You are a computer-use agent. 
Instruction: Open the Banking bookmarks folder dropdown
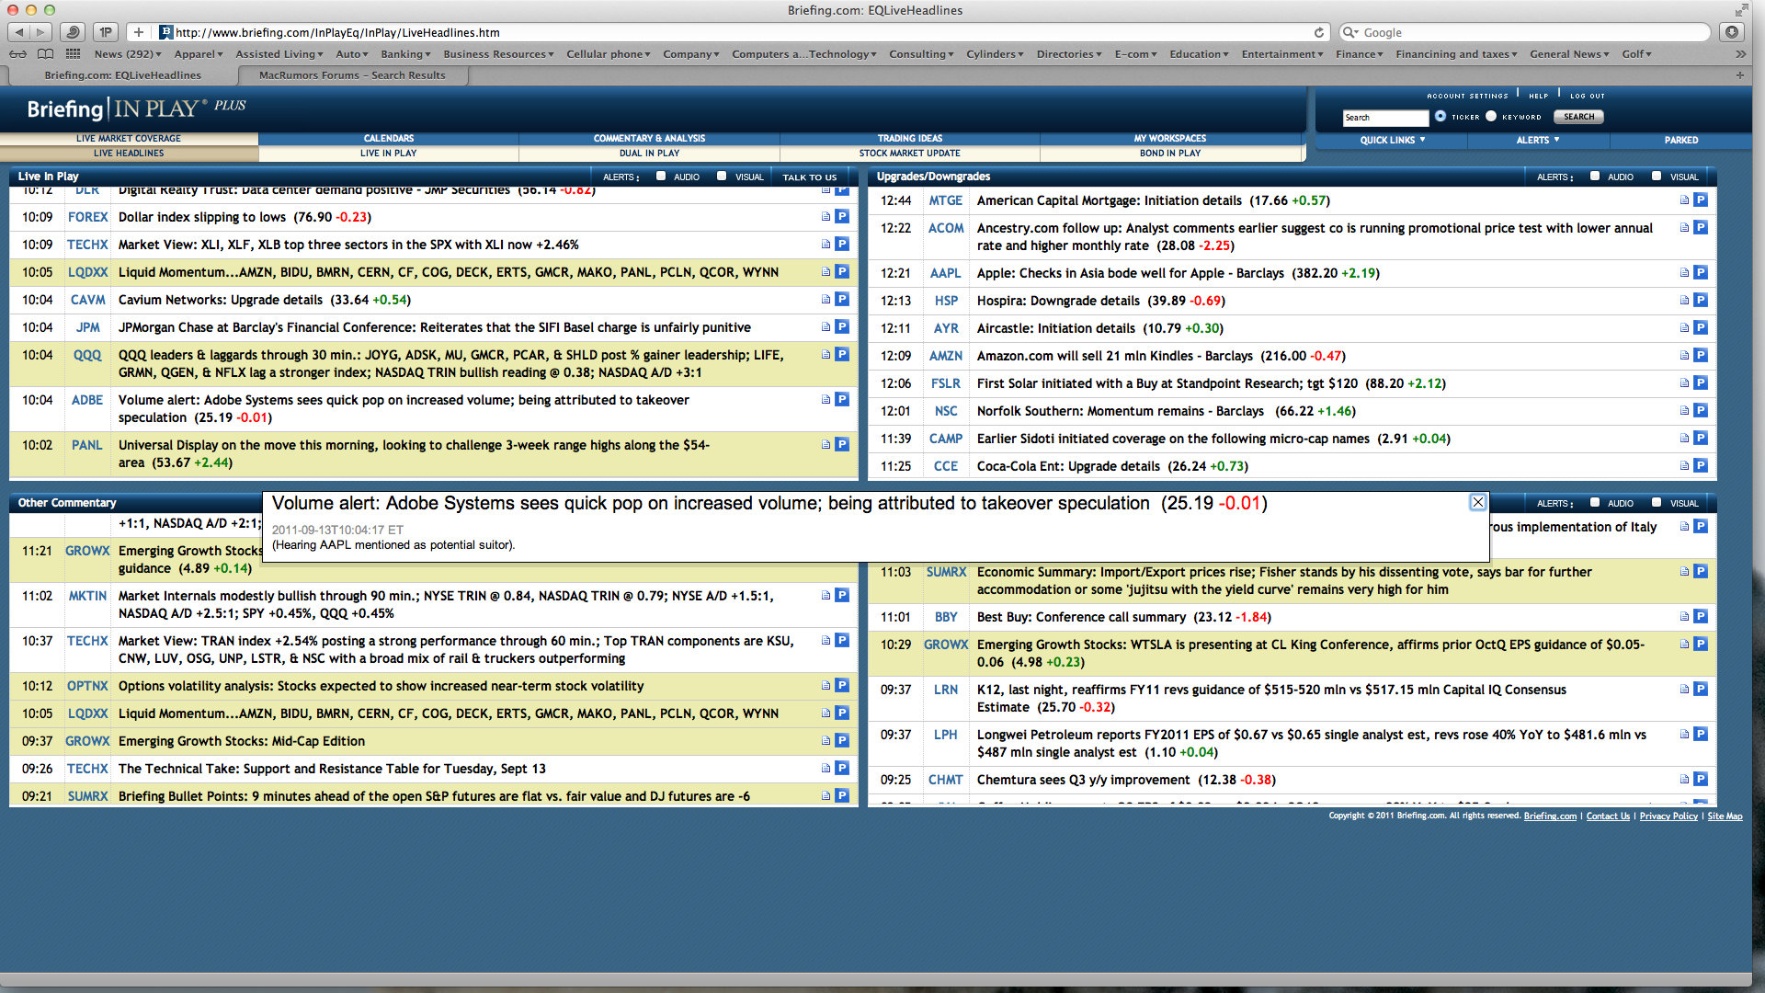pos(405,54)
